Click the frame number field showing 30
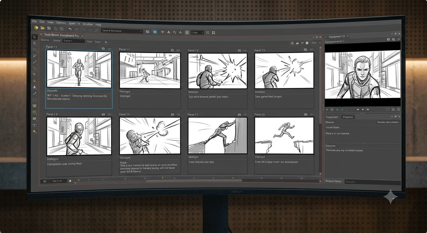The height and width of the screenshot is (233, 427). click(x=45, y=181)
